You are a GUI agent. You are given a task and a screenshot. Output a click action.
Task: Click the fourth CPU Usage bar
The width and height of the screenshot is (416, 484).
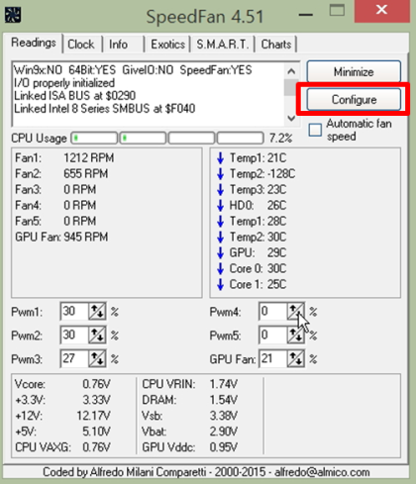241,138
